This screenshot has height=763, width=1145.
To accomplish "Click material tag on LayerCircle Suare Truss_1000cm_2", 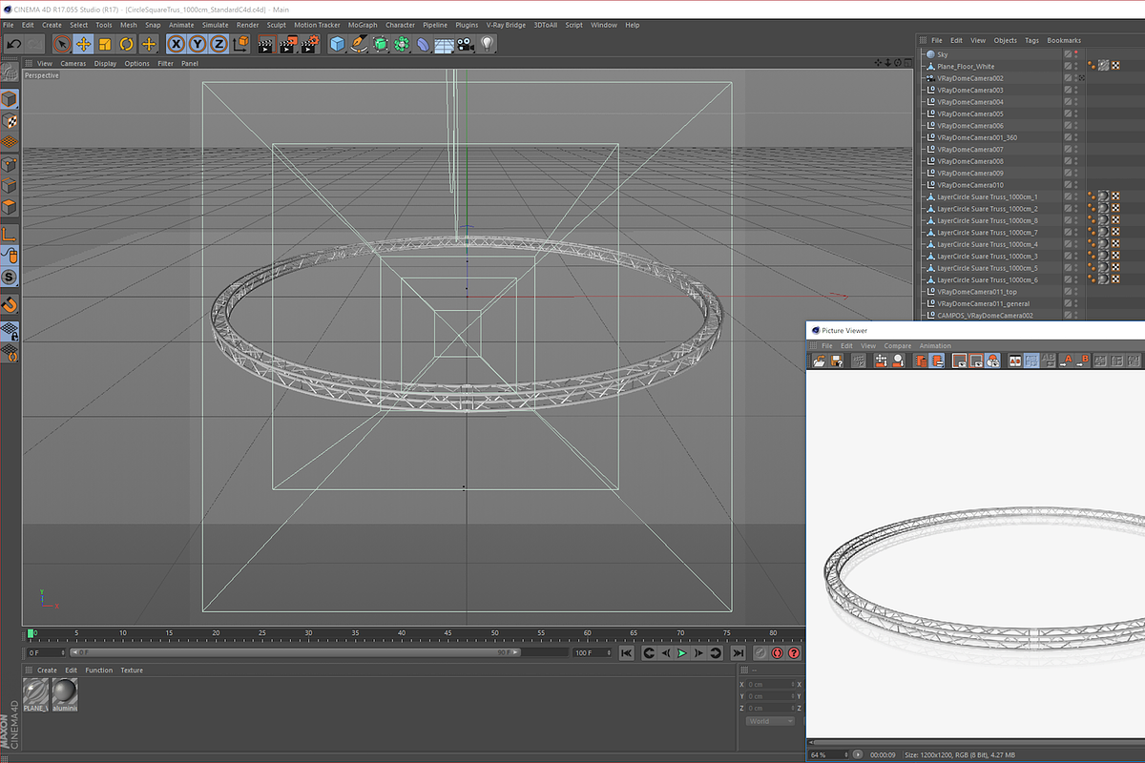I will click(1103, 209).
